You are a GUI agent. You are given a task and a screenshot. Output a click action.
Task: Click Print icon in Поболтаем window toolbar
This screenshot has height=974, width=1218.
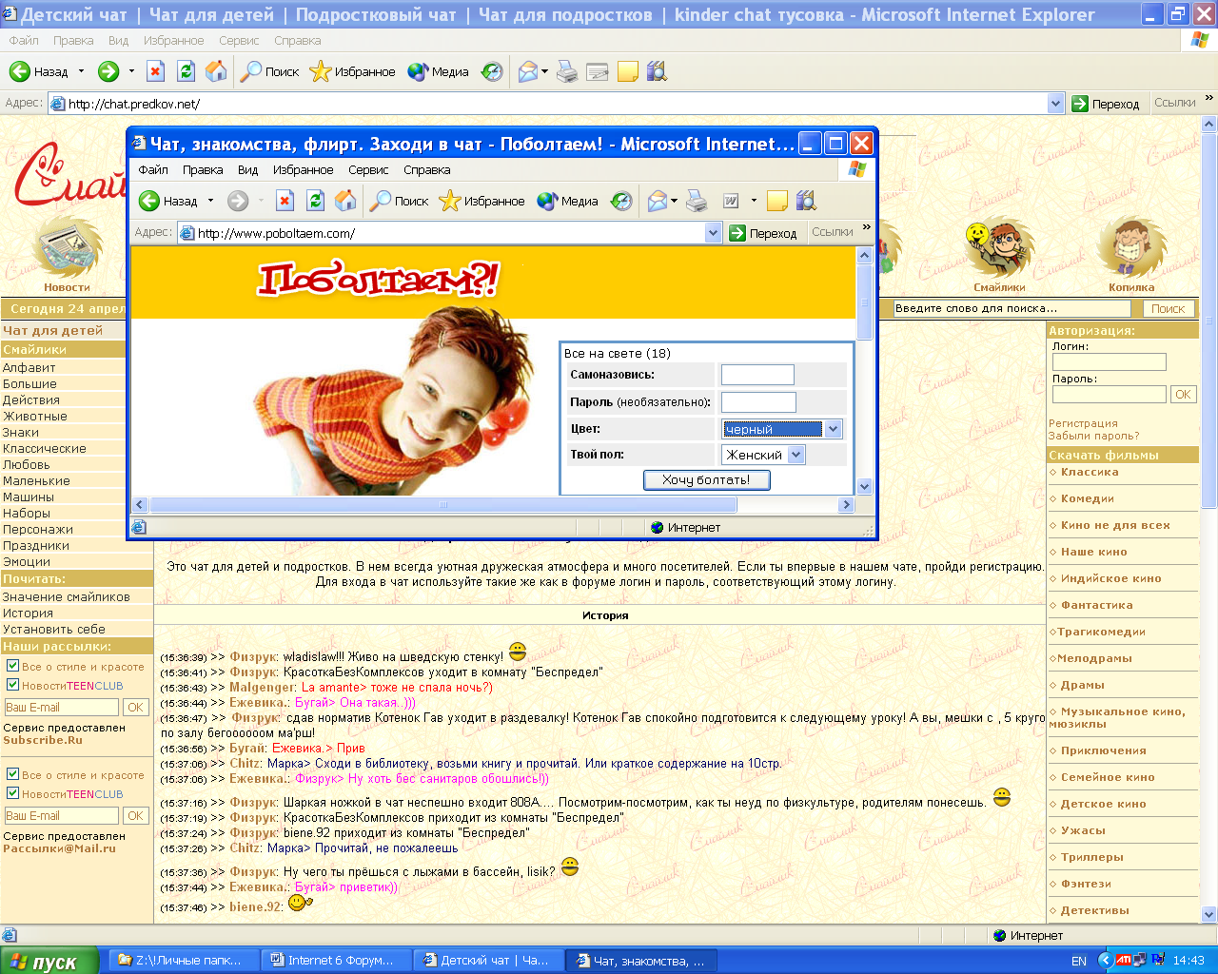(x=697, y=201)
